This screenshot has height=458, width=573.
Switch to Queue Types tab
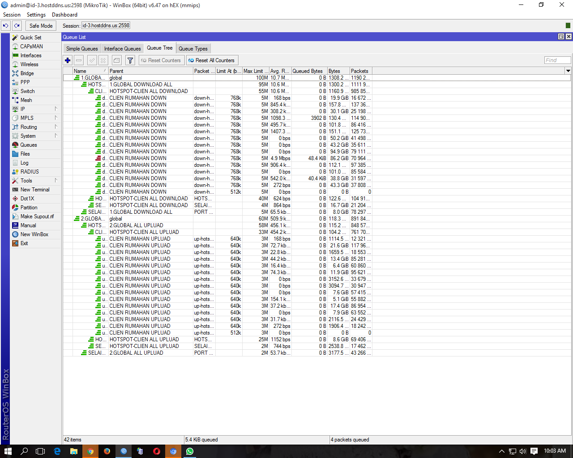pos(193,49)
